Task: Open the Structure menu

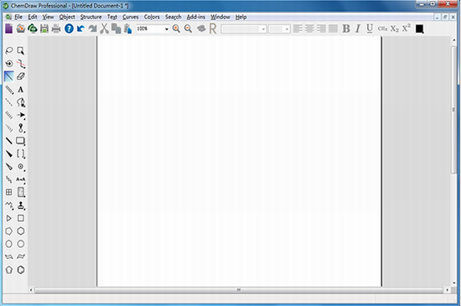Action: 91,17
